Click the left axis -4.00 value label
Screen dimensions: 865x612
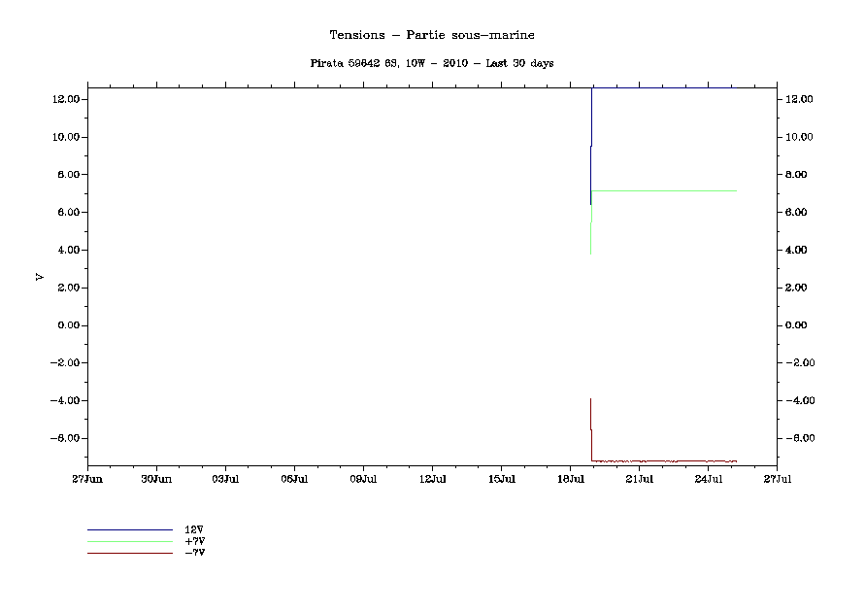click(x=64, y=400)
